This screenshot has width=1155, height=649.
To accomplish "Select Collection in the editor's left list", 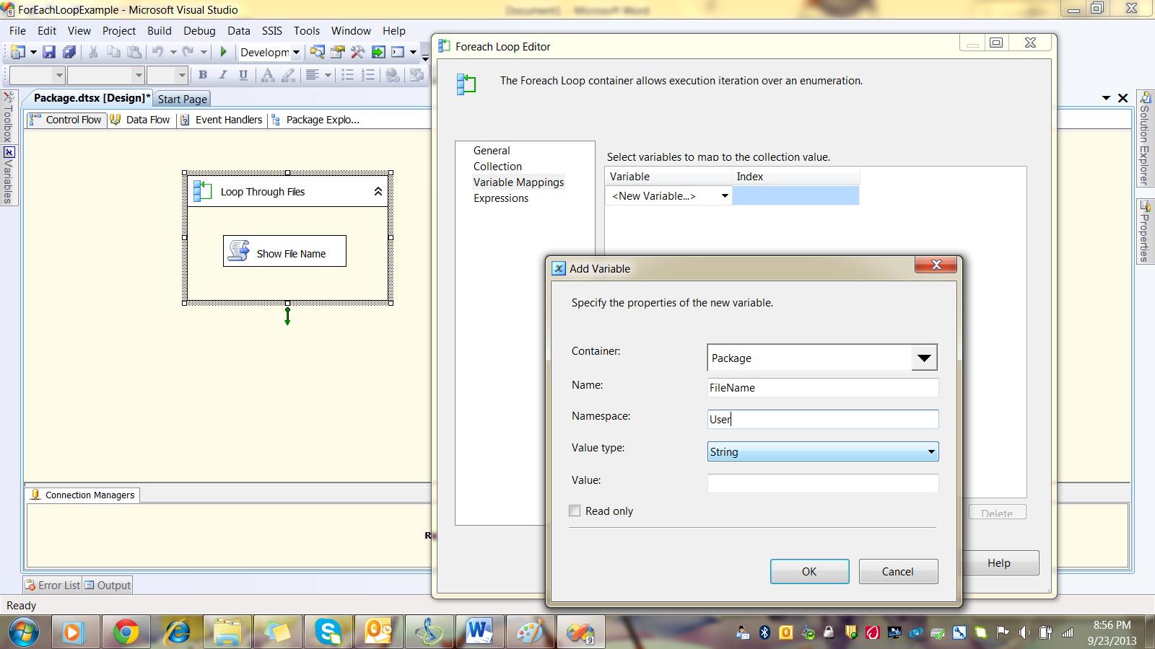I will (x=497, y=167).
